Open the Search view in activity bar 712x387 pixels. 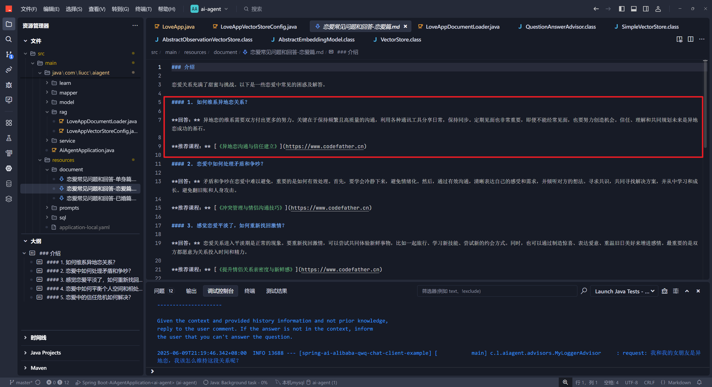click(x=9, y=39)
